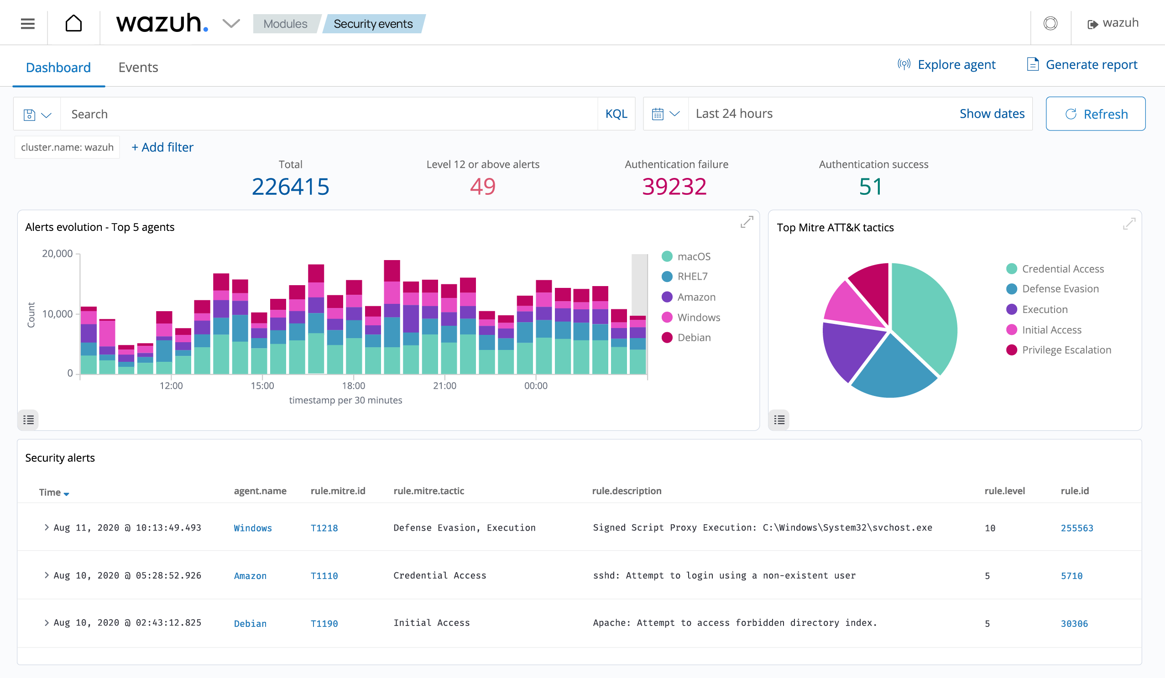The image size is (1165, 678).
Task: Open the saved queries dropdown
Action: [x=37, y=114]
